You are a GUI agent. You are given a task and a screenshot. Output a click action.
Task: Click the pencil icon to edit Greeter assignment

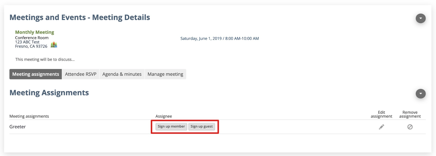point(381,127)
